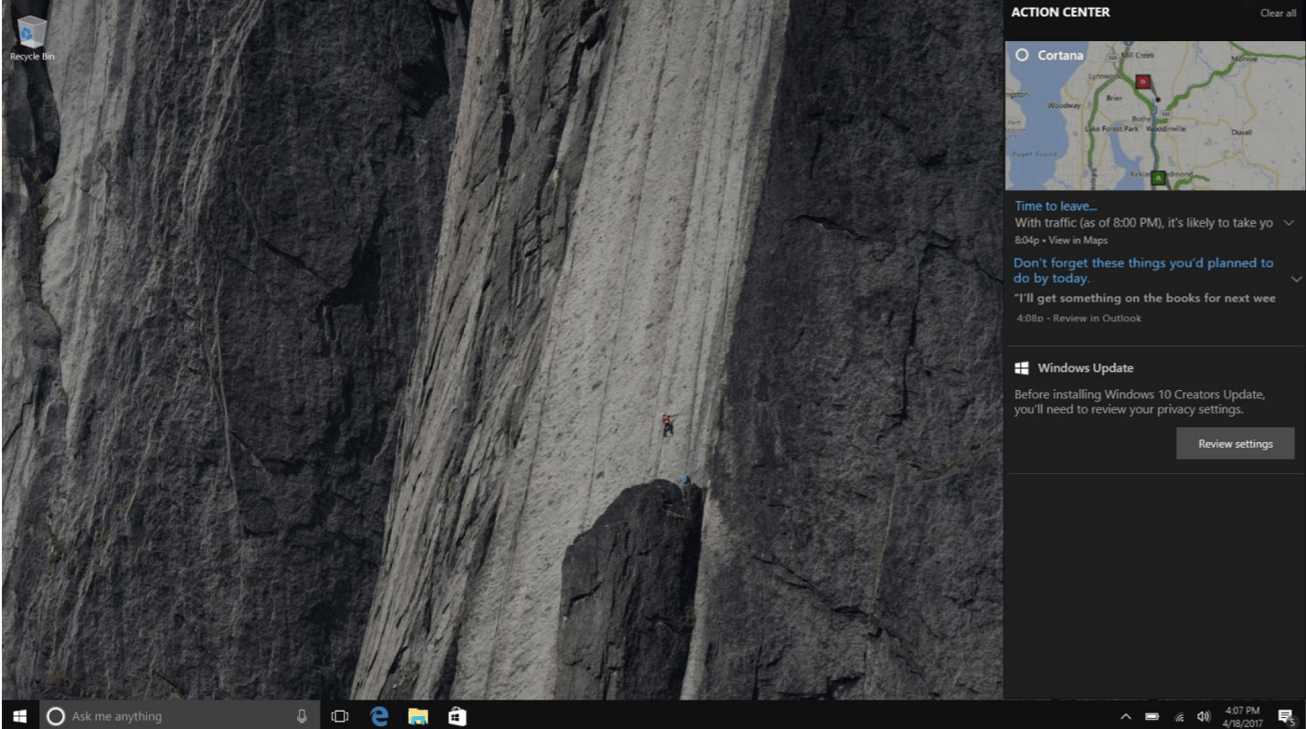Close Action Center using its taskbar icon
1306x729 pixels.
click(x=1286, y=717)
